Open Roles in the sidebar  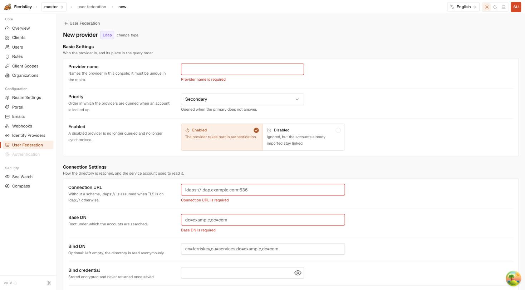point(28,56)
